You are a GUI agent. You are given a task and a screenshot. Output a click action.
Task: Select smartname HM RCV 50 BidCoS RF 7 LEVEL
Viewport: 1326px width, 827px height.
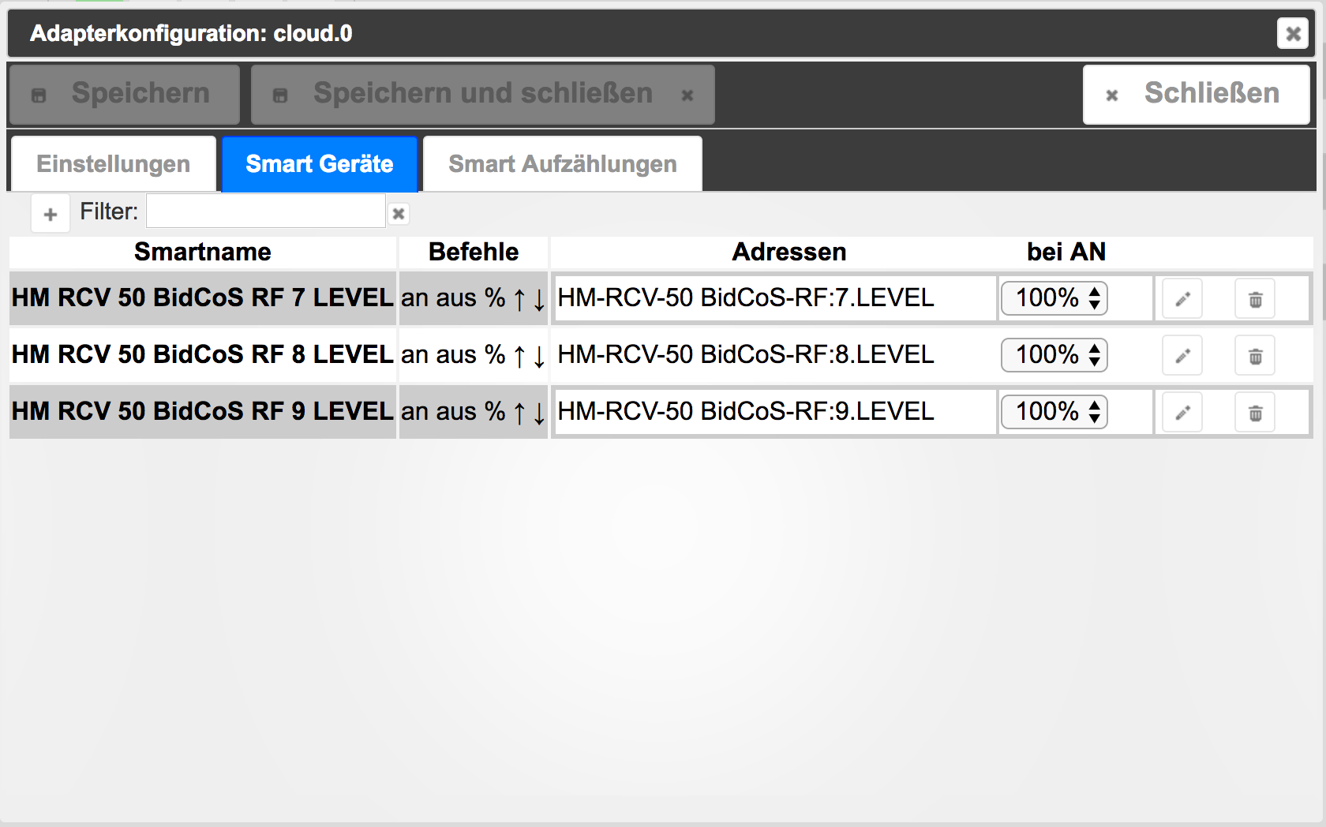pos(203,298)
